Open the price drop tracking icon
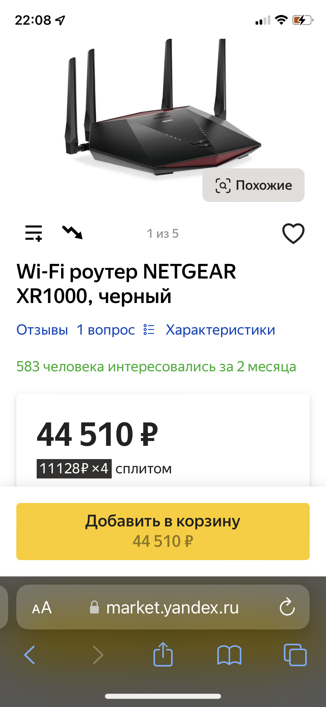The height and width of the screenshot is (707, 326). [72, 233]
